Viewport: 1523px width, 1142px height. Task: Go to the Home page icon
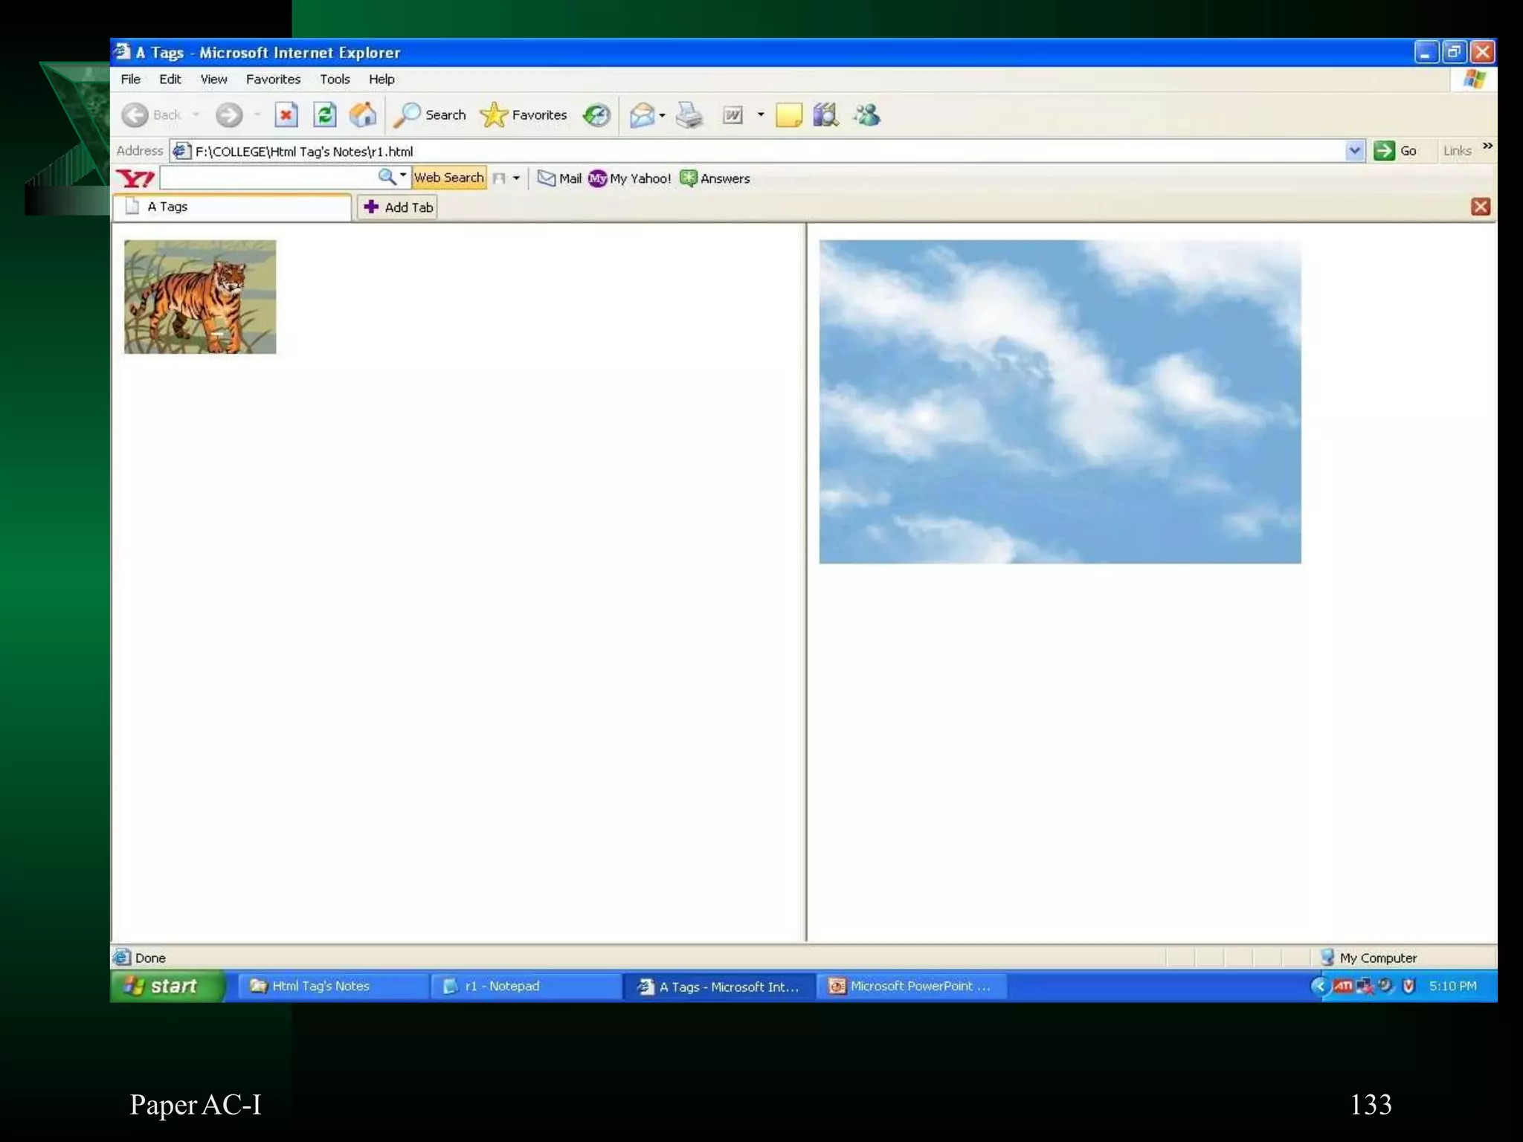(x=363, y=114)
